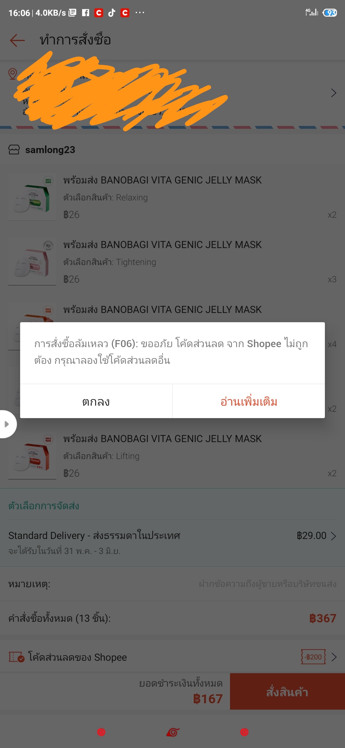Open the Relaxing jelly mask thumbnail
Viewport: 345px width, 748px height.
(x=32, y=197)
